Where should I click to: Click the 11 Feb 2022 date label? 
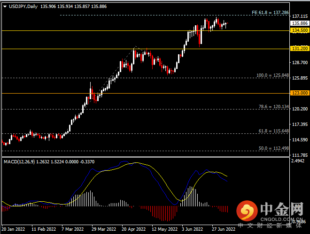click(44, 229)
